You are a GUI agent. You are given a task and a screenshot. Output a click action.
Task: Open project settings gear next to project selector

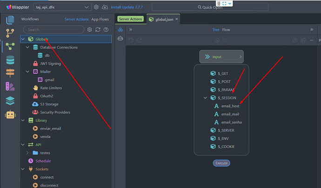coord(96,7)
